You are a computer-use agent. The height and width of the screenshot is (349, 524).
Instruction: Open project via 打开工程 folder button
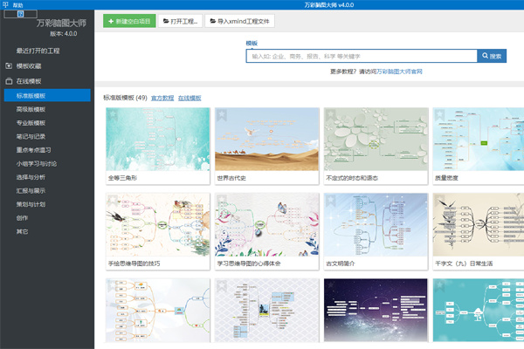pos(179,20)
